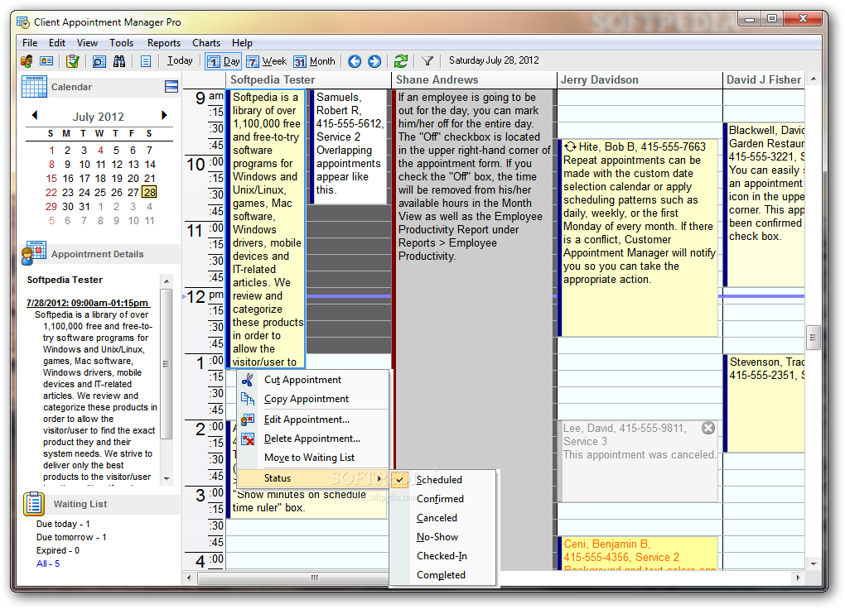Select the Shane Andrews column header

(474, 79)
